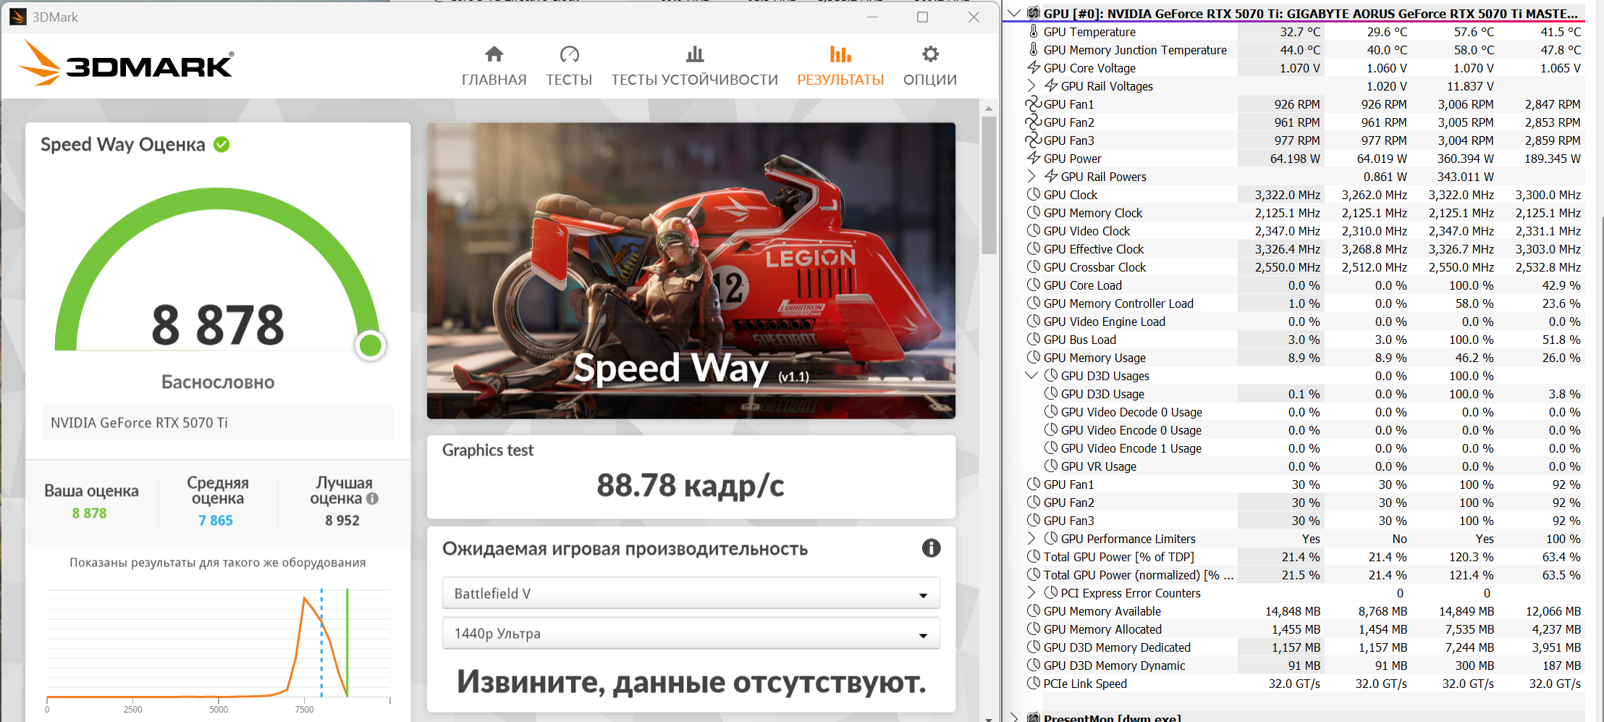Screen dimensions: 1604x722
Task: Click the lightning icon beside GPU Rail Powers
Action: tap(1051, 176)
